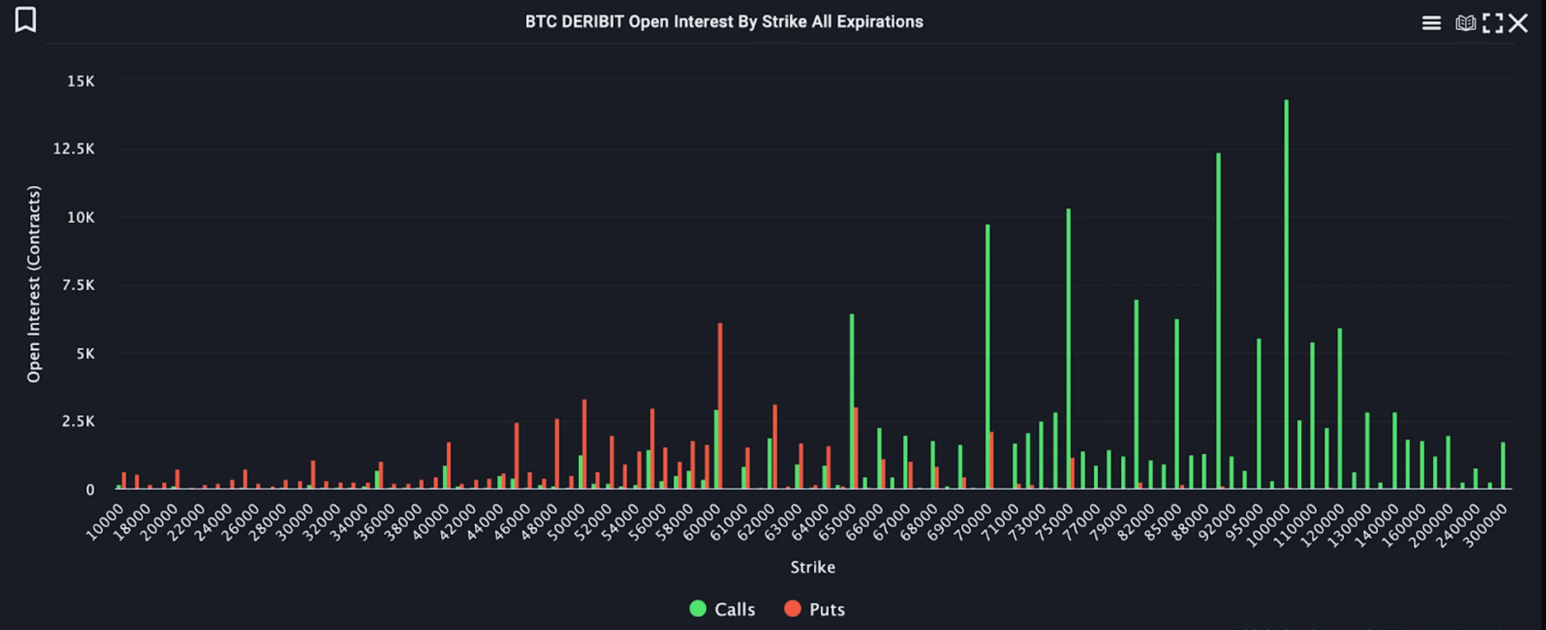Click the 60000 strike axis label
The image size is (1546, 630).
[702, 523]
